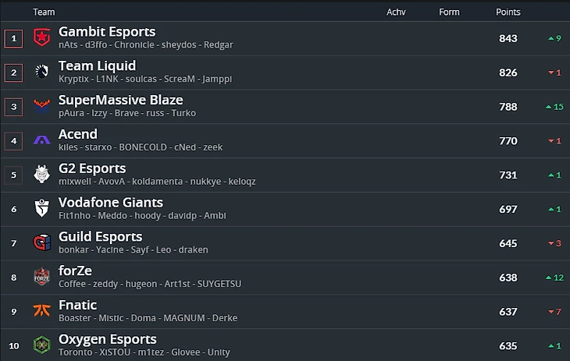The width and height of the screenshot is (570, 361).
Task: Open the Vodafone Giants team name link
Action: (110, 203)
